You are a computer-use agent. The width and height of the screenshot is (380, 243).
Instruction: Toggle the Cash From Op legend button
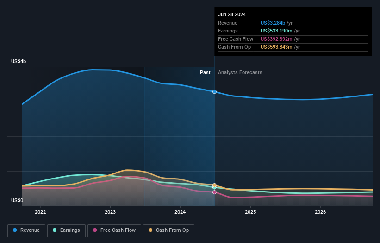click(168, 230)
